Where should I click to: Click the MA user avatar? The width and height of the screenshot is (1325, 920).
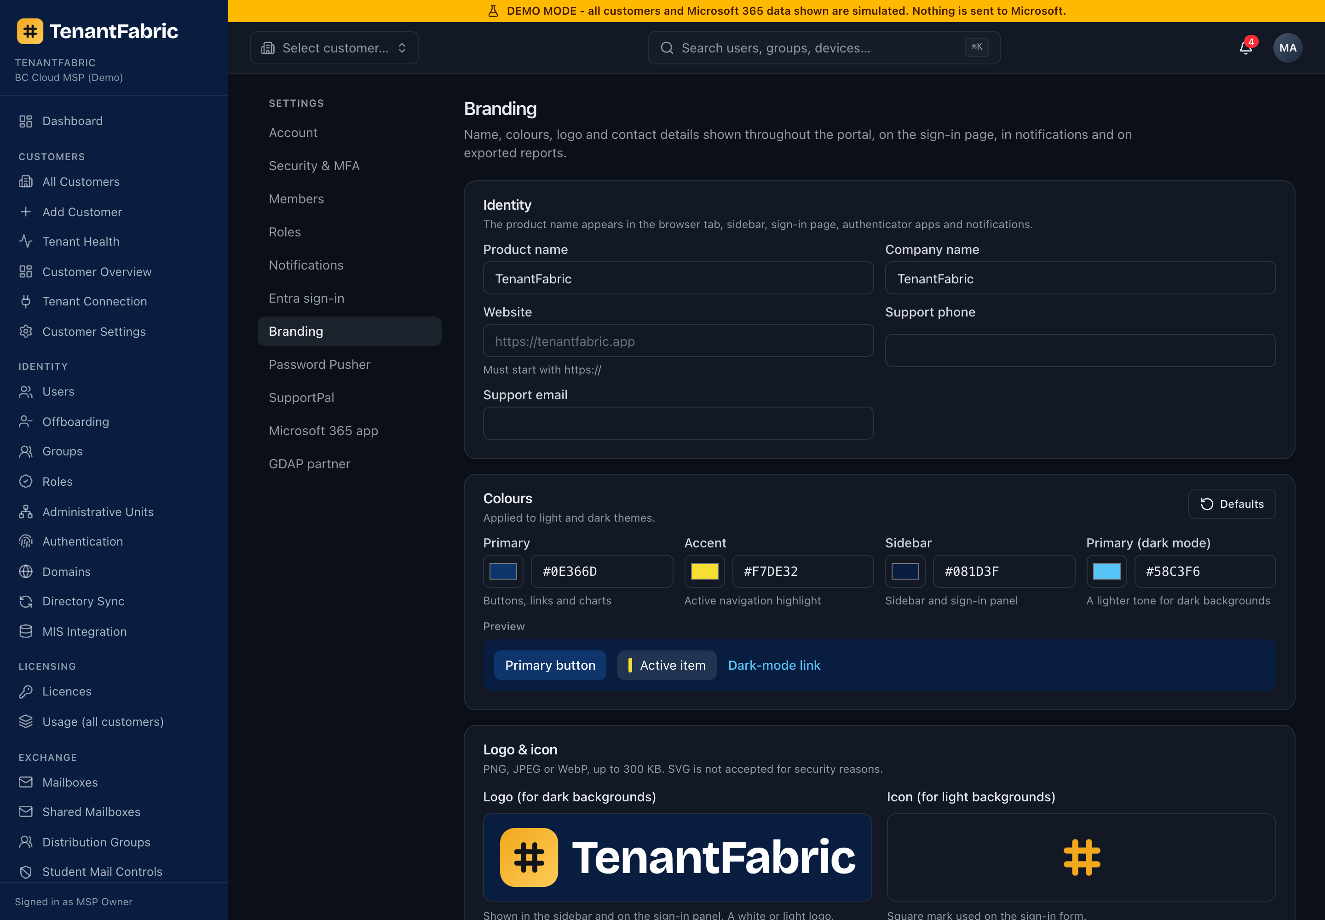(1288, 48)
